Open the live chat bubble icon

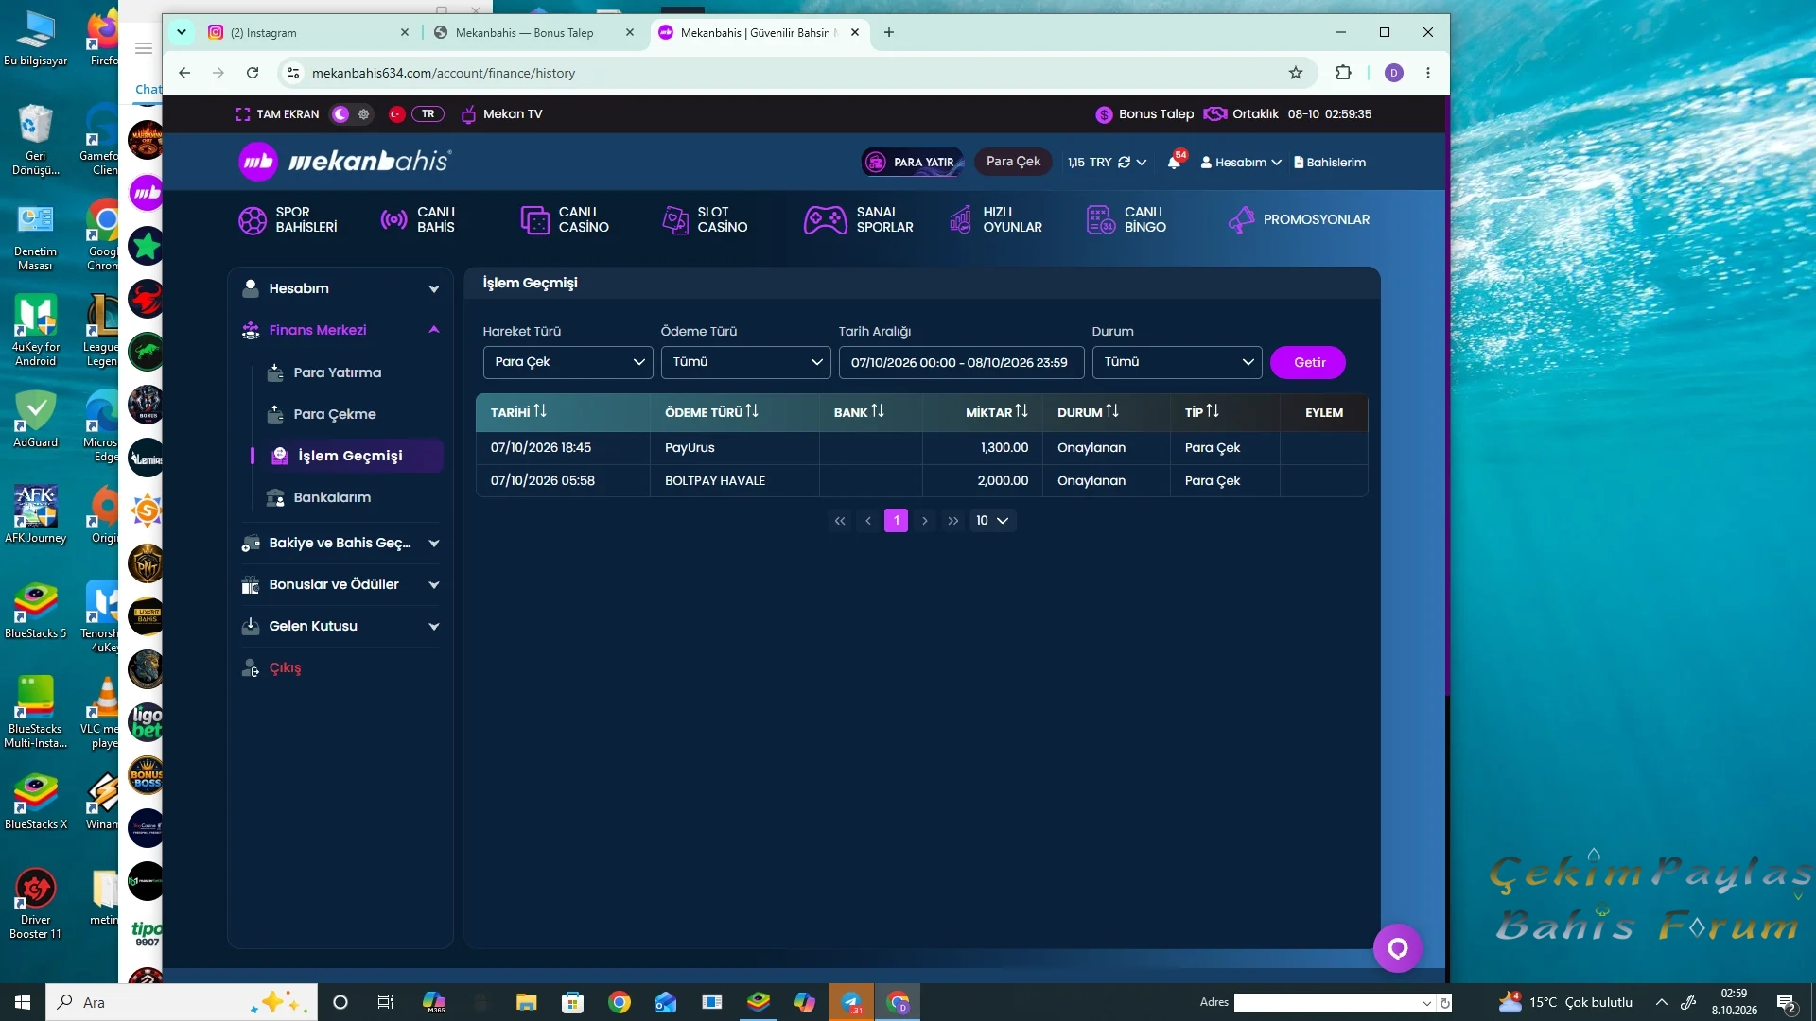pos(1397,947)
